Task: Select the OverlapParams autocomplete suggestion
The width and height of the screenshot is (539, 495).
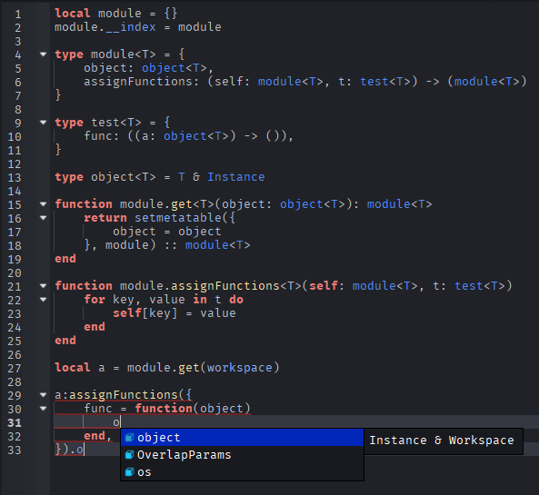Action: click(242, 455)
